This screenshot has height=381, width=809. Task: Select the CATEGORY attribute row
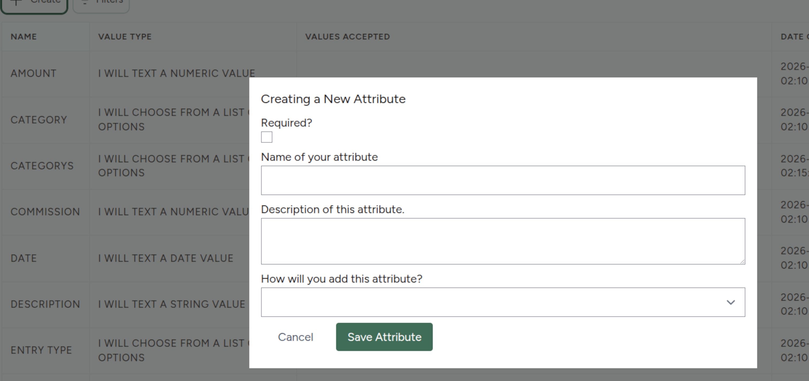[39, 120]
